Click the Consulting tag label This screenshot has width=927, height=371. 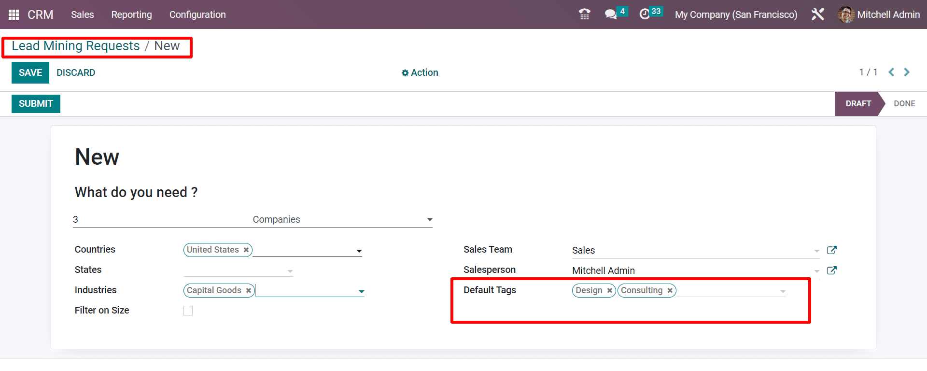pos(642,290)
